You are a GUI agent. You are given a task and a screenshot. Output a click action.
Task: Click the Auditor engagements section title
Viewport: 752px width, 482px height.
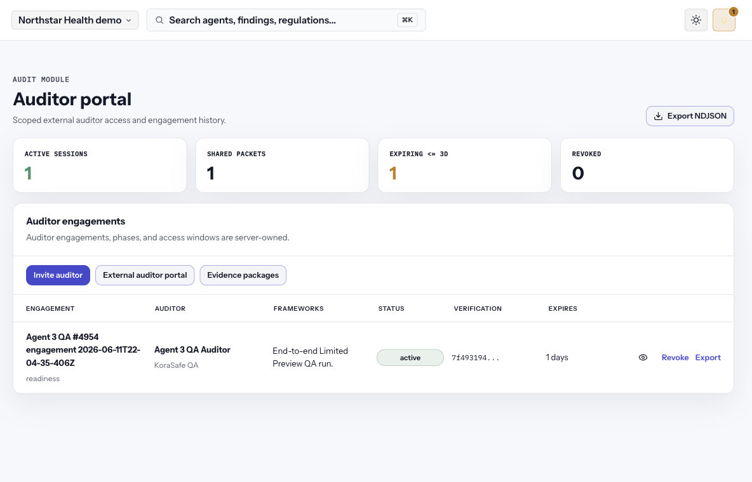76,221
